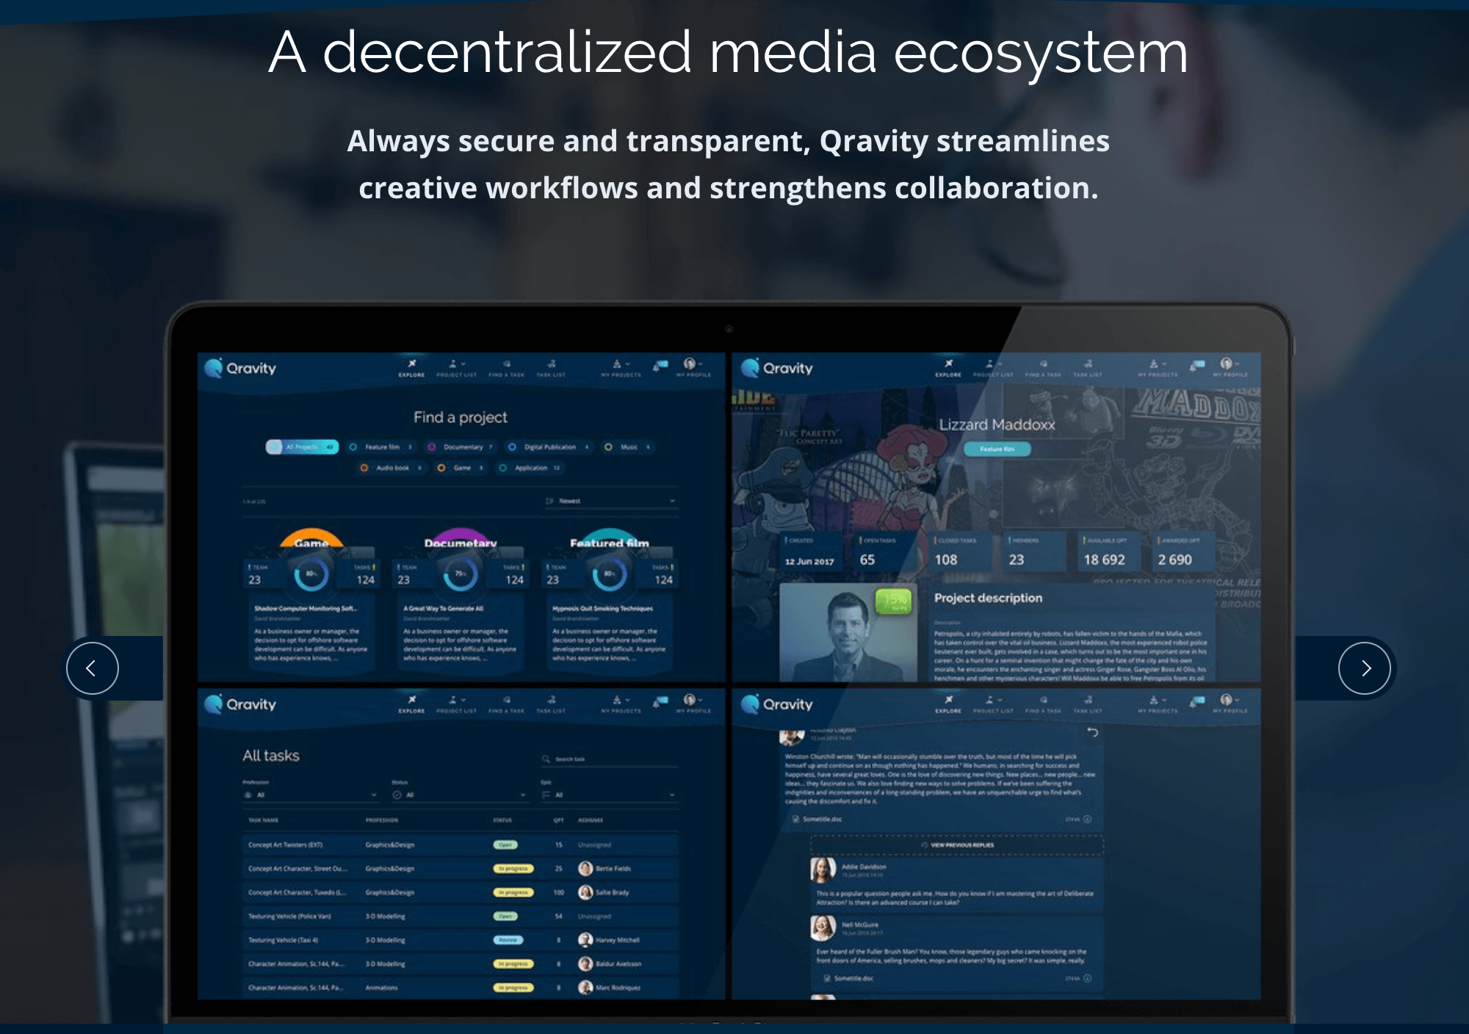1469x1034 pixels.
Task: Click Task List icon in the comments panel
Action: pos(1089,699)
